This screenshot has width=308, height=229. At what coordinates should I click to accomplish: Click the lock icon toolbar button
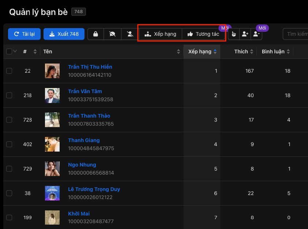tap(95, 34)
